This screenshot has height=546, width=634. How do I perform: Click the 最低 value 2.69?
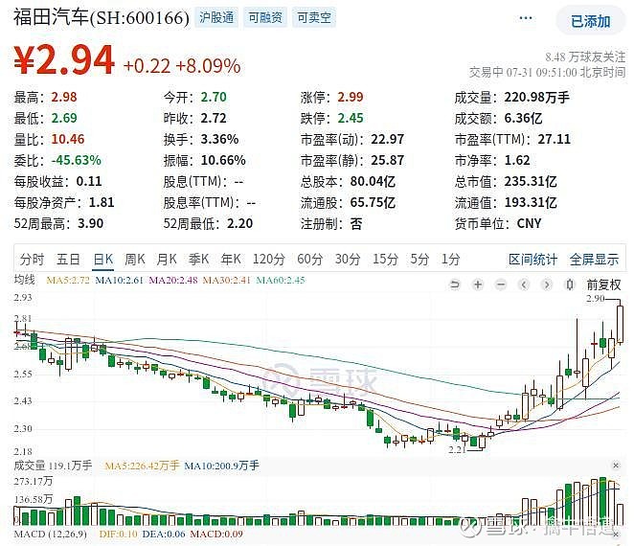[64, 118]
